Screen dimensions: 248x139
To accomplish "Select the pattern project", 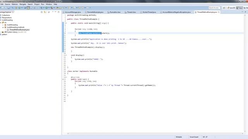I will pyautogui.click(x=4, y=34).
